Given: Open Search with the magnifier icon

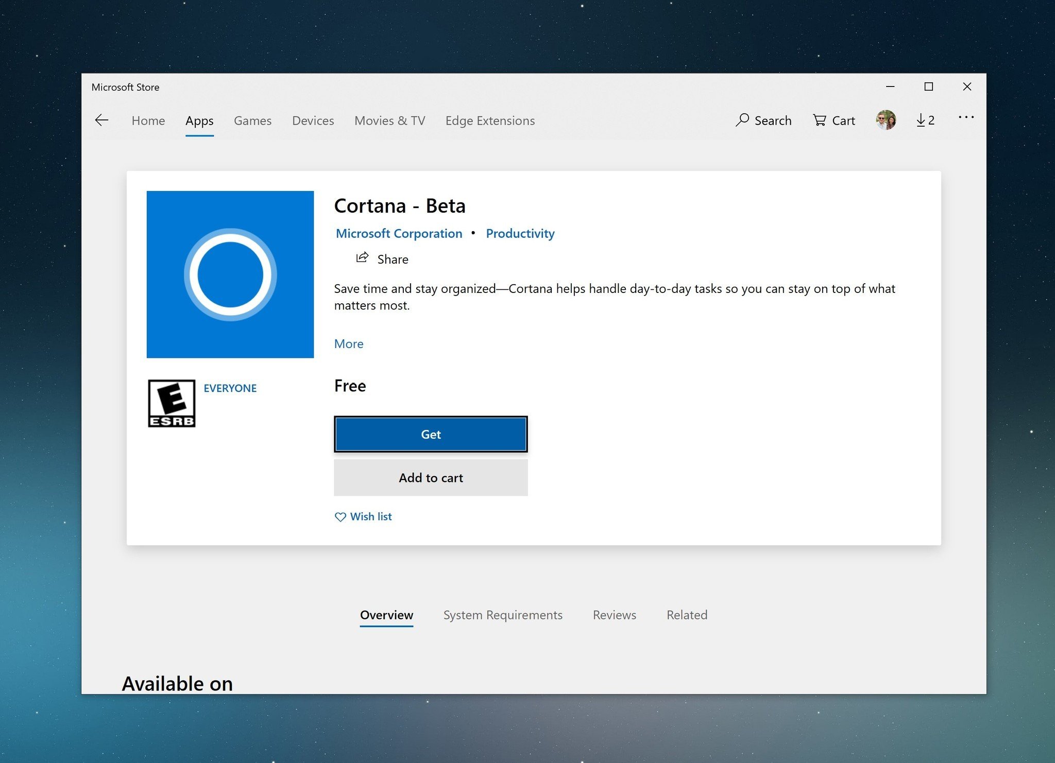Looking at the screenshot, I should pos(763,120).
